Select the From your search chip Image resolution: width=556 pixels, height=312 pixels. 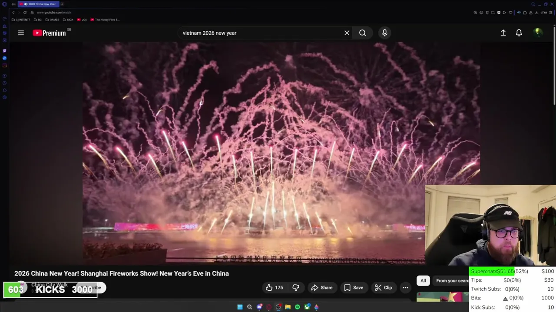tap(452, 281)
